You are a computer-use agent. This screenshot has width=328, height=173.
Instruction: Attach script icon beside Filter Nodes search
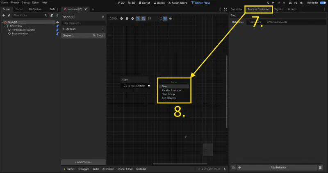[52, 15]
